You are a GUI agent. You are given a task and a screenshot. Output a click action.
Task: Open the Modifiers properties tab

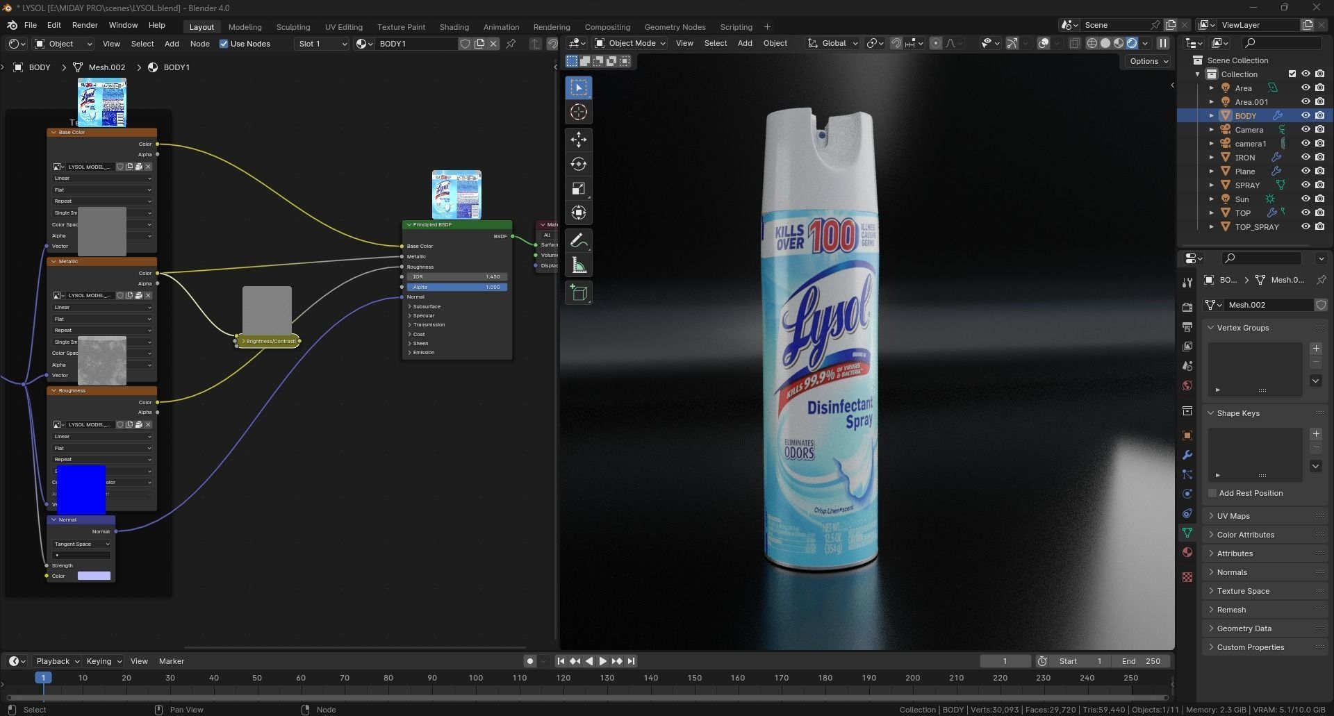1187,455
